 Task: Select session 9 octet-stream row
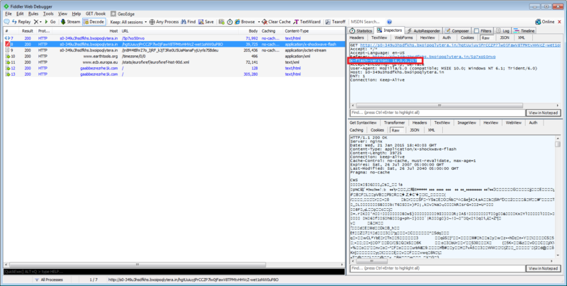click(x=174, y=50)
